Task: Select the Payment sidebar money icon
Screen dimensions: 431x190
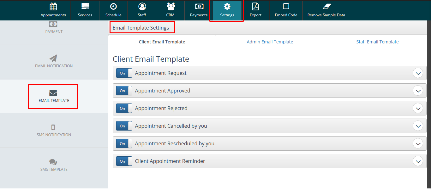Action: (53, 24)
